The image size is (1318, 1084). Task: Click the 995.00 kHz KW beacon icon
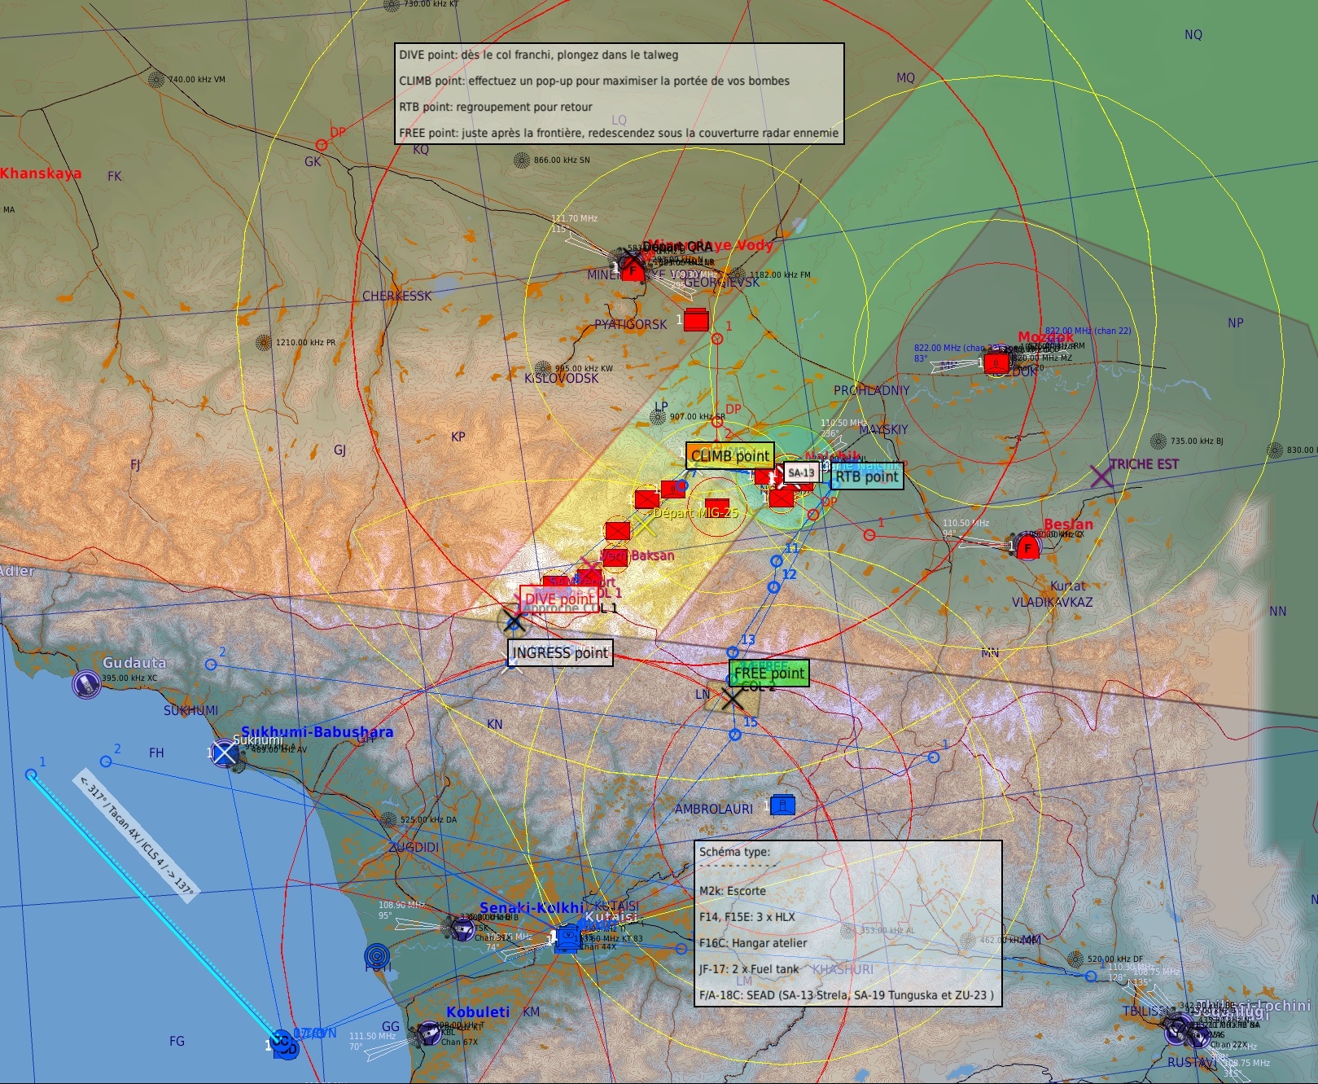click(x=542, y=368)
